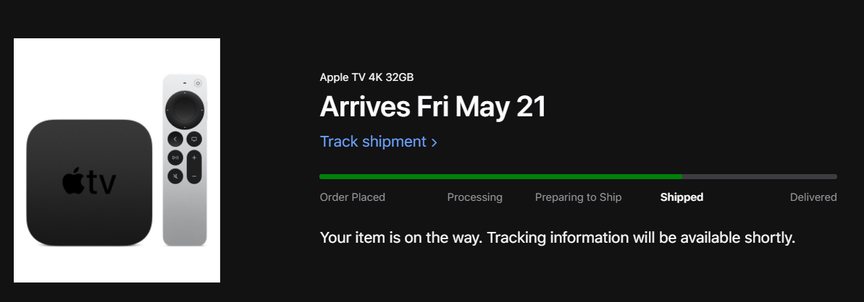
Task: Click the Processing stage label
Action: (x=474, y=197)
